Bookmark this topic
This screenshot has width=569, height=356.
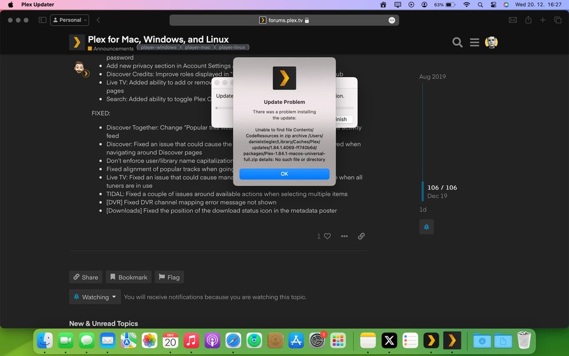(129, 277)
